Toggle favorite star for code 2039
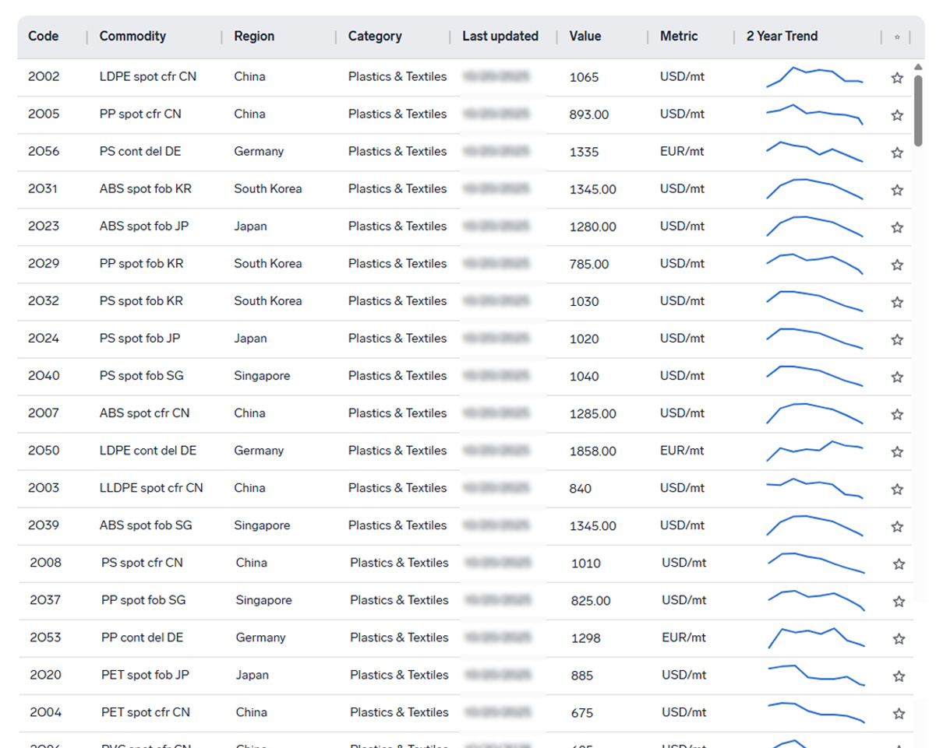Image resolution: width=936 pixels, height=748 pixels. pyautogui.click(x=897, y=526)
